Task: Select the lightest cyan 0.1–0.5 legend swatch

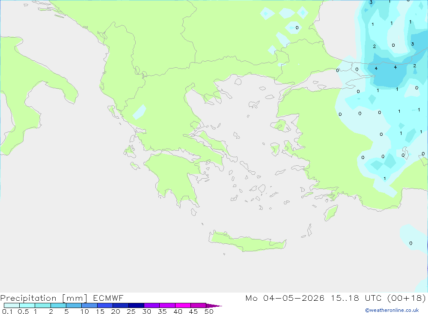Action: [12, 305]
